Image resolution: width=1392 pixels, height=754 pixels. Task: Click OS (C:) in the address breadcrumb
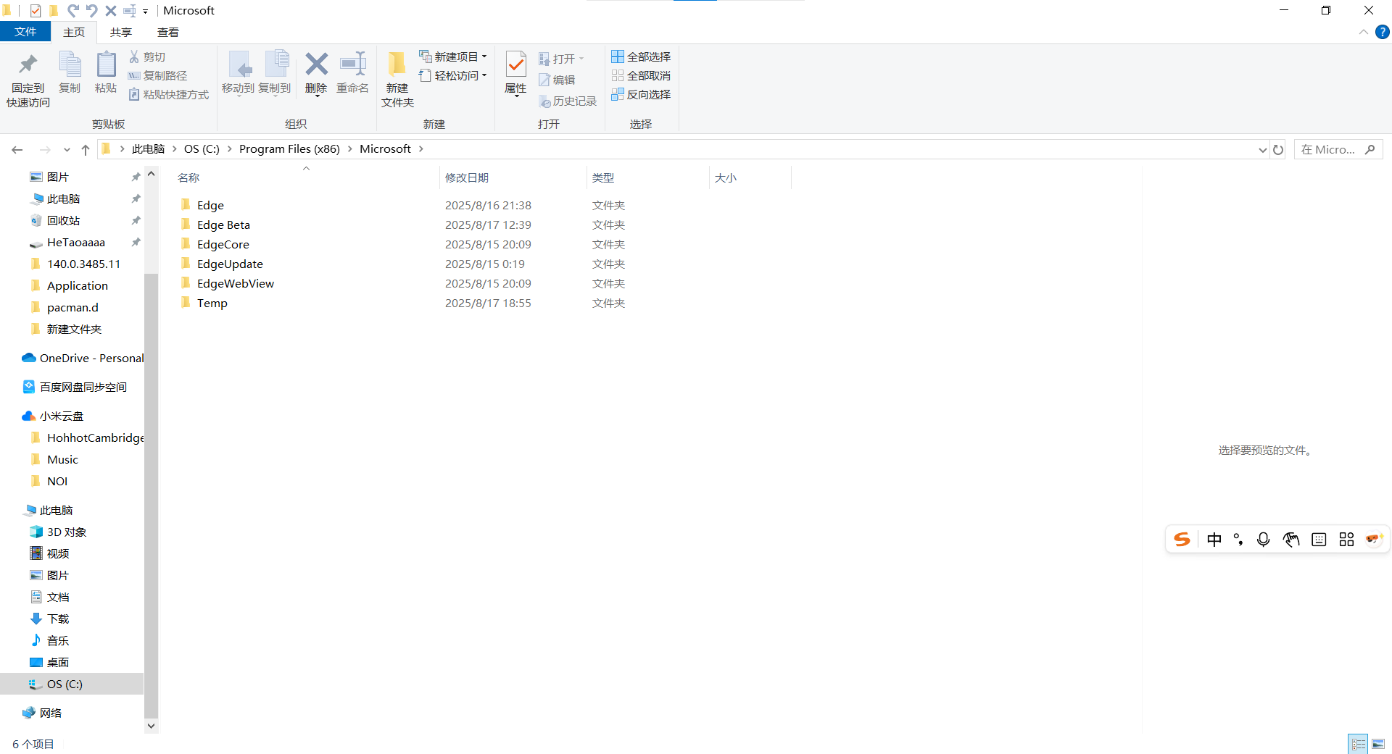(202, 149)
